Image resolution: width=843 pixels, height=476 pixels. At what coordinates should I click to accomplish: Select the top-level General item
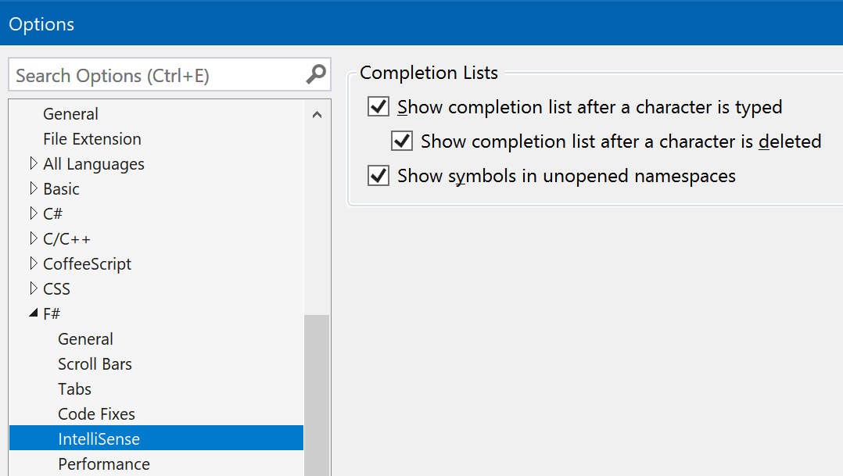70,114
